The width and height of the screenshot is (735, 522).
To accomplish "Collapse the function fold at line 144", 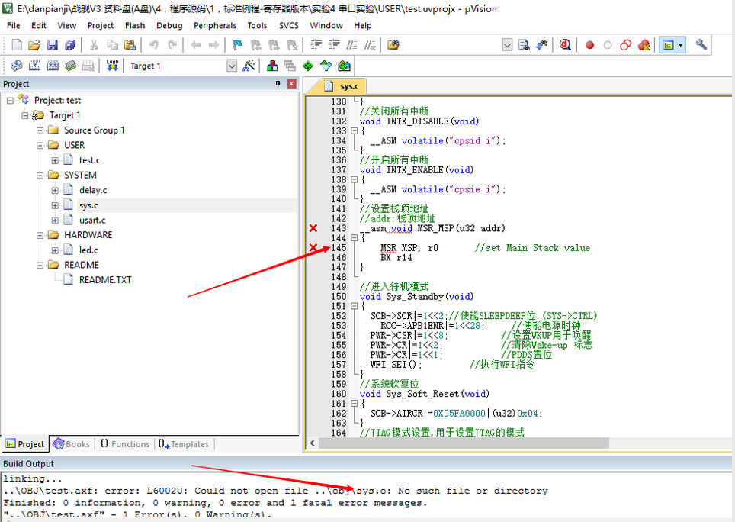I will [x=355, y=238].
